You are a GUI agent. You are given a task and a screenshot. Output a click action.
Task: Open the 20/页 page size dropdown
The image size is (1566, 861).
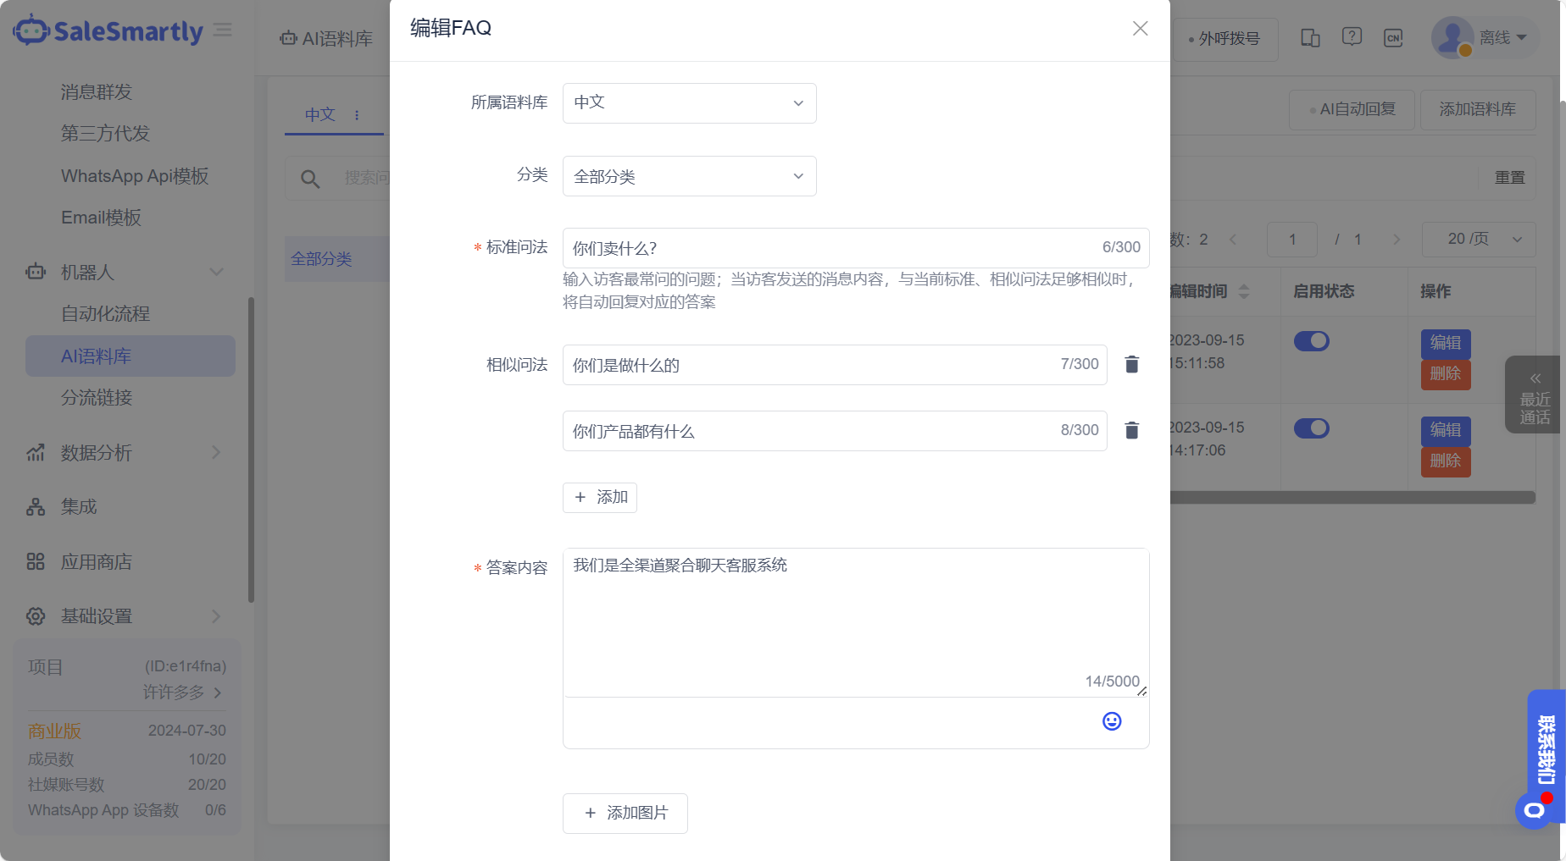click(x=1478, y=240)
